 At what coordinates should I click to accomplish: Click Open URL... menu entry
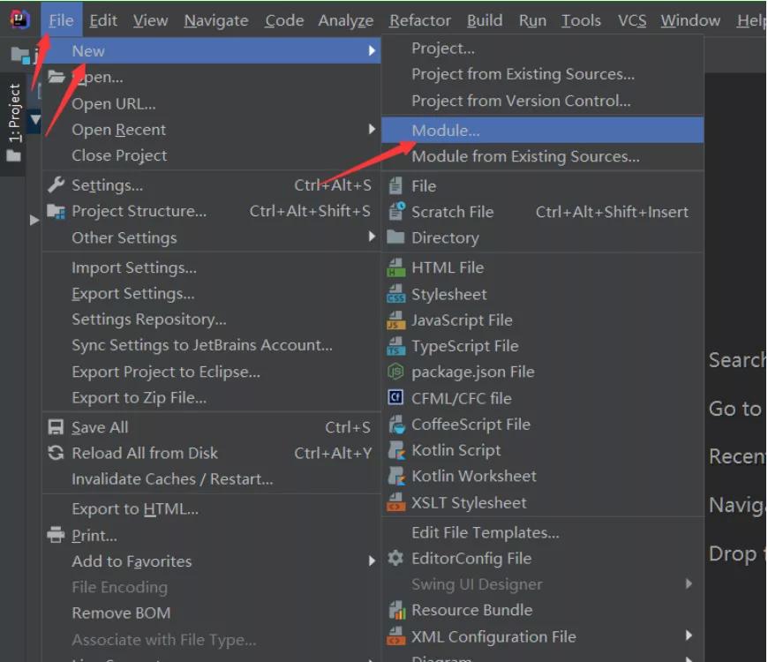coord(211,103)
